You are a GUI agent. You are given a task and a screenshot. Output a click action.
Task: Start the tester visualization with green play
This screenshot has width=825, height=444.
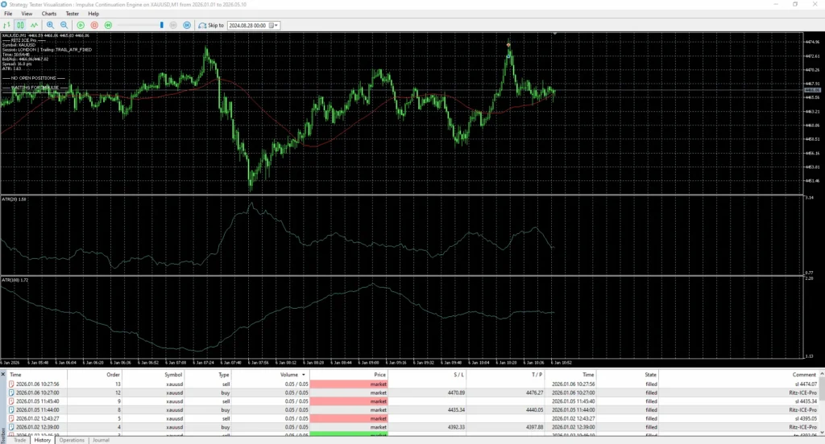click(81, 25)
